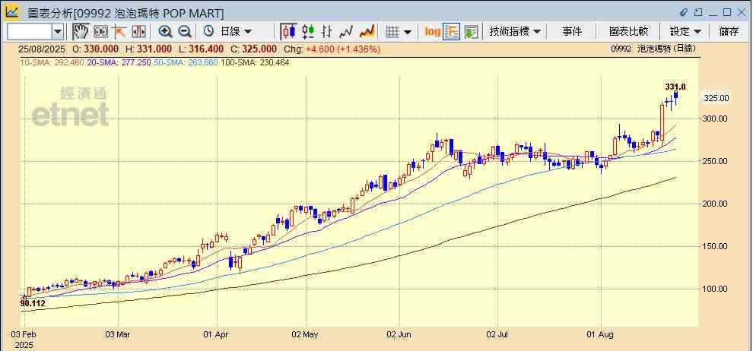753x351 pixels.
Task: Open the 技術指標 dropdown menu
Action: [515, 32]
